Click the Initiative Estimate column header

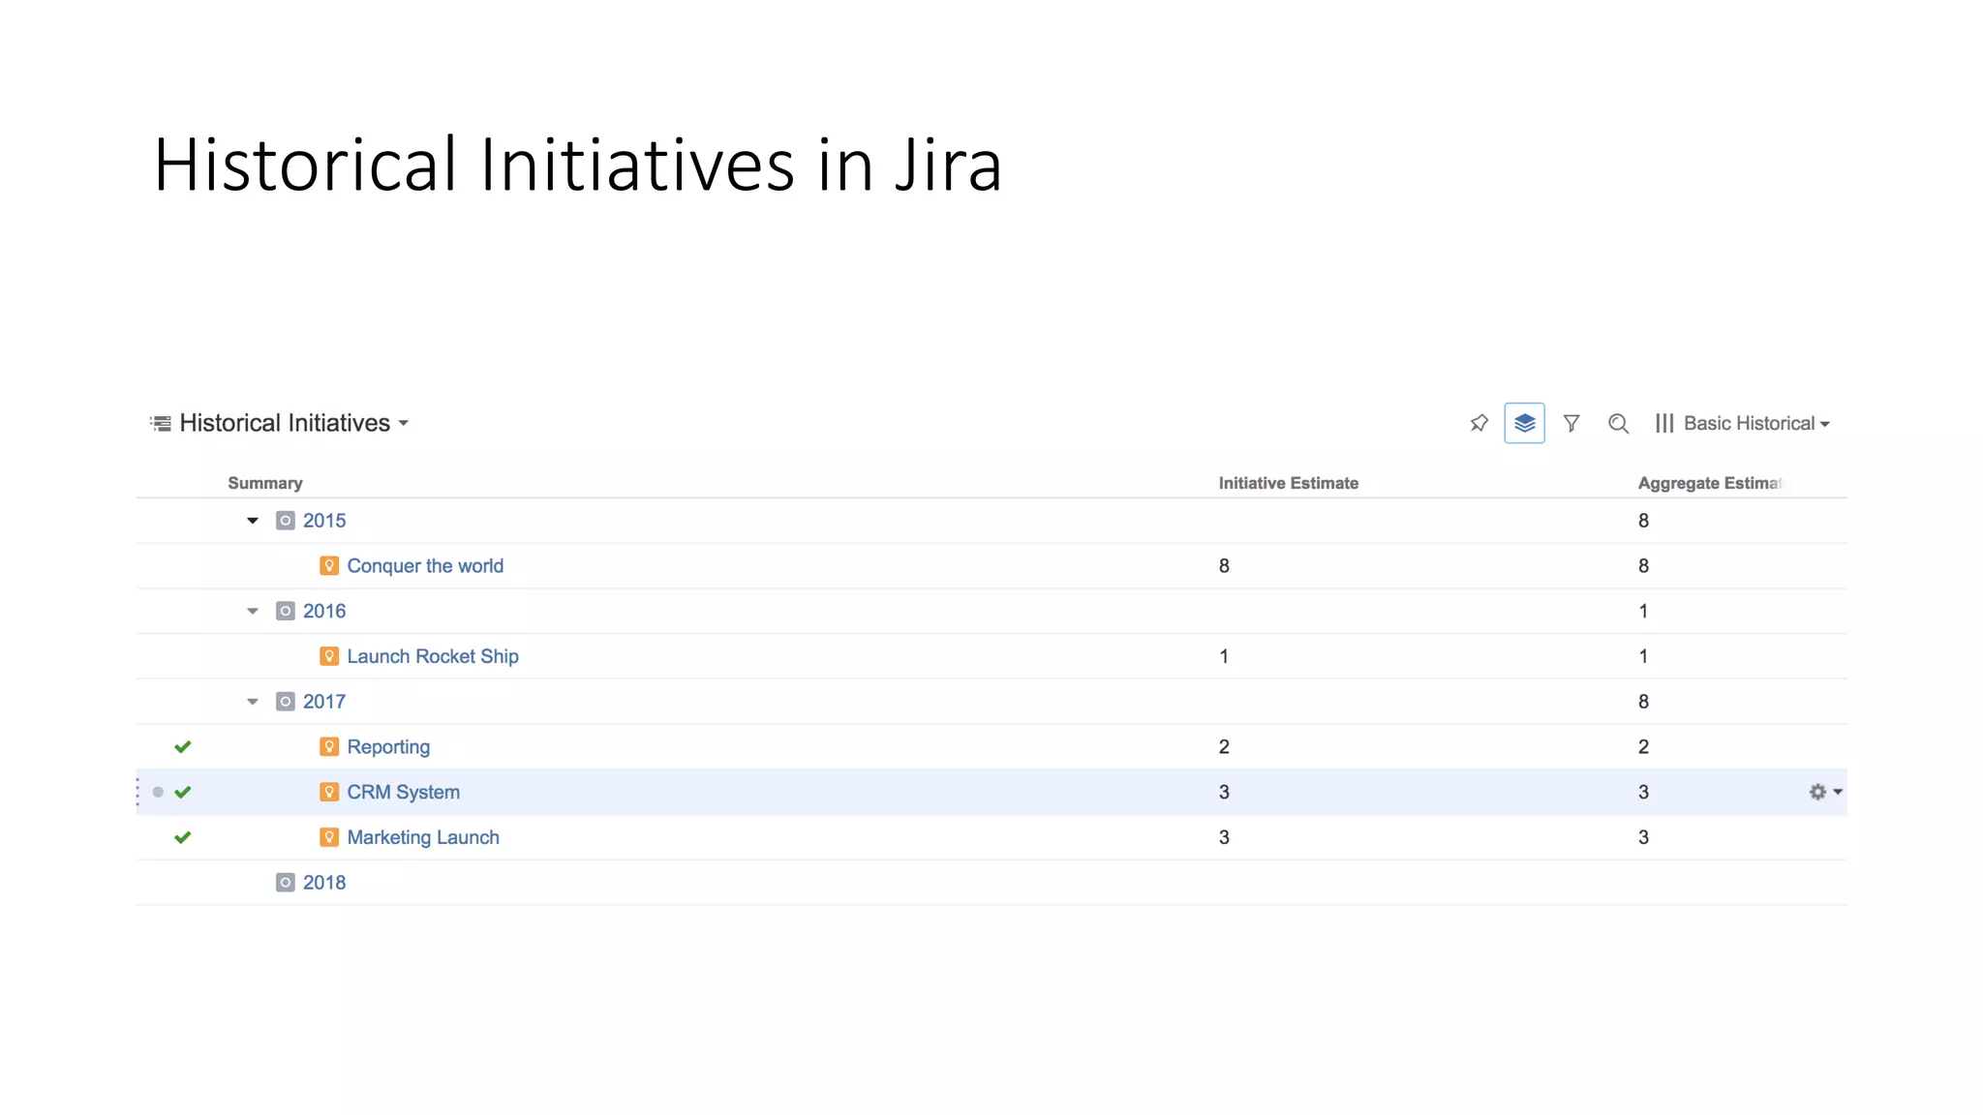[x=1288, y=483]
